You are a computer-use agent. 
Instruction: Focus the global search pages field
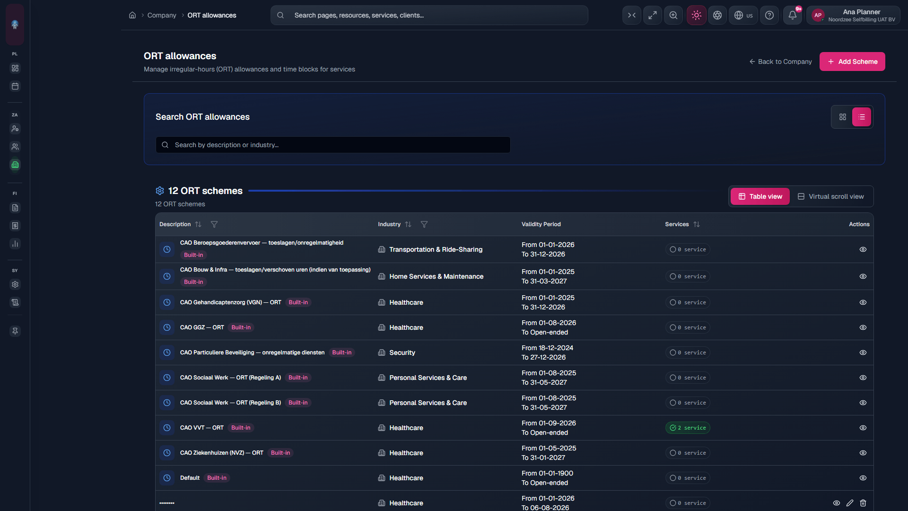429,15
